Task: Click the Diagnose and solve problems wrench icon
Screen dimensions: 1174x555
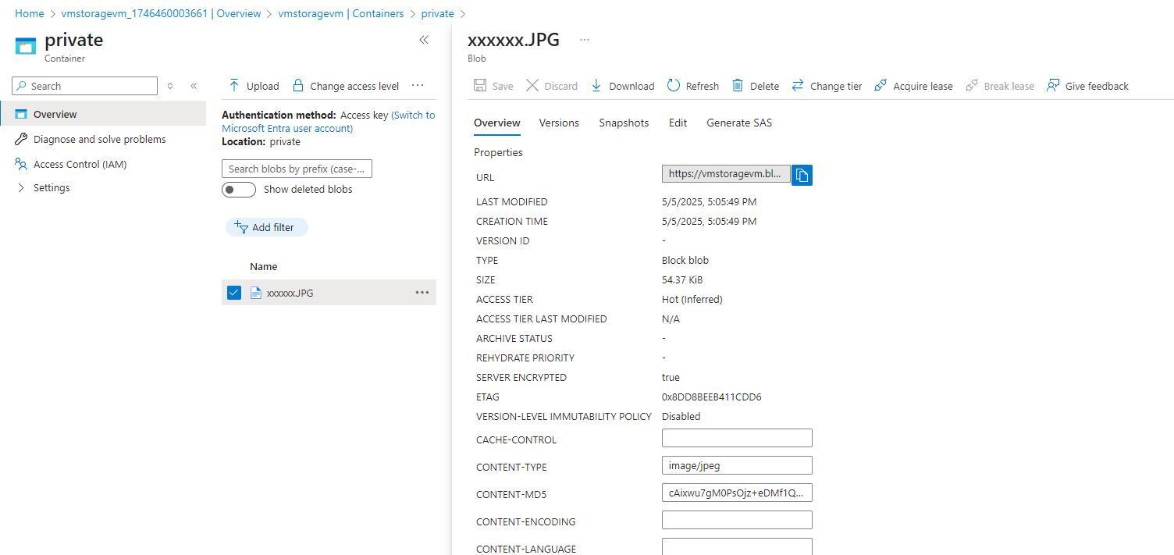Action: tap(21, 139)
